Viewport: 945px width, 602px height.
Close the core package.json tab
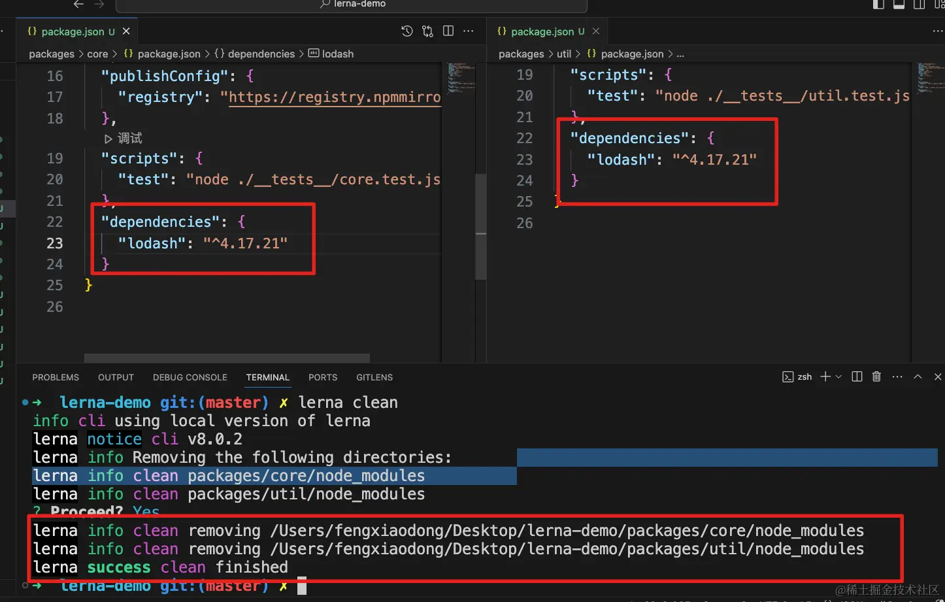coord(126,31)
